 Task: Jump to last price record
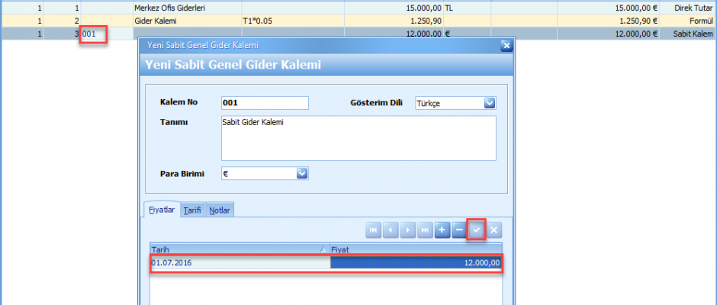point(425,230)
